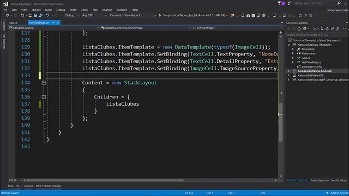Image resolution: width=349 pixels, height=196 pixels.
Task: Pin the ListViewPage.cs tab
Action: pyautogui.click(x=53, y=23)
